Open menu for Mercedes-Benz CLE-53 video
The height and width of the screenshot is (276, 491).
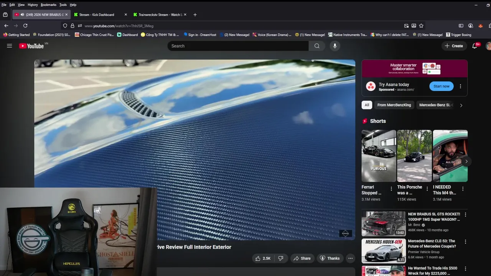coord(465,242)
